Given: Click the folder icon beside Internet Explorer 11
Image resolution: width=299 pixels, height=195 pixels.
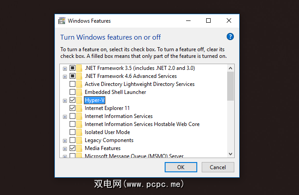Looking at the screenshot, I should (x=79, y=108).
